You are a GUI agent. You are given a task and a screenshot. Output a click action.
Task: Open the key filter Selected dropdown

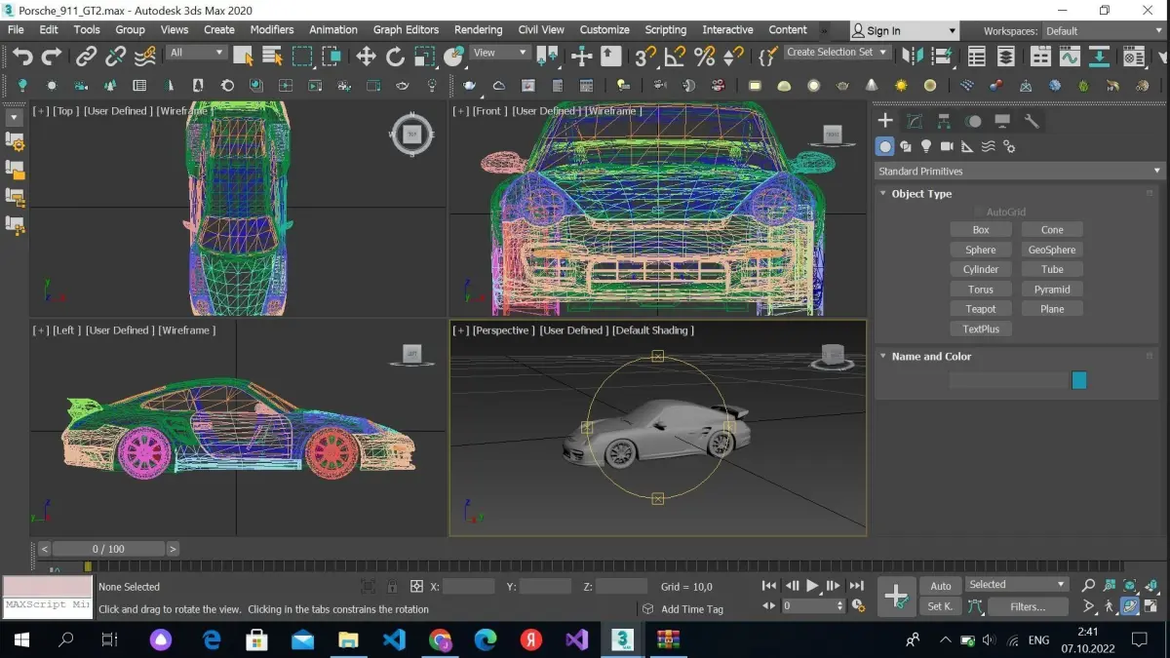pos(1017,585)
